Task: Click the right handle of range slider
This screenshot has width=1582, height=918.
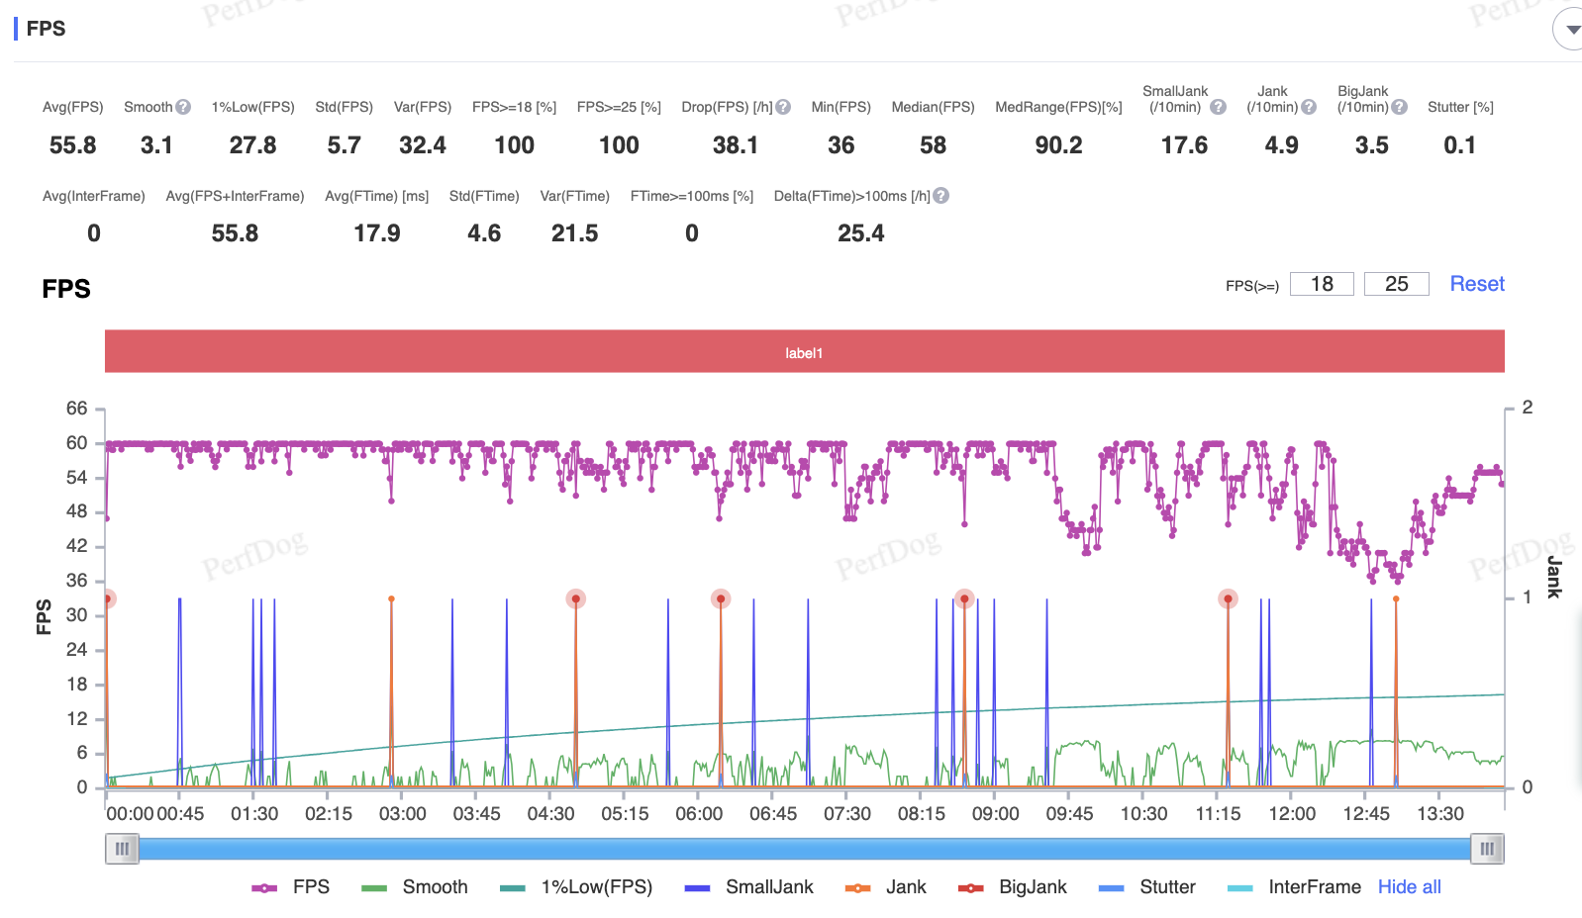Action: 1487,849
